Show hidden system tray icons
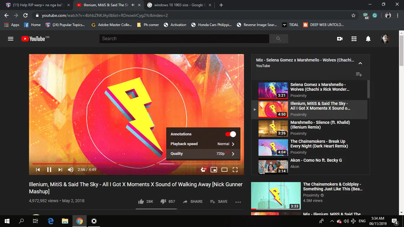This screenshot has width=404, height=227. (332, 221)
